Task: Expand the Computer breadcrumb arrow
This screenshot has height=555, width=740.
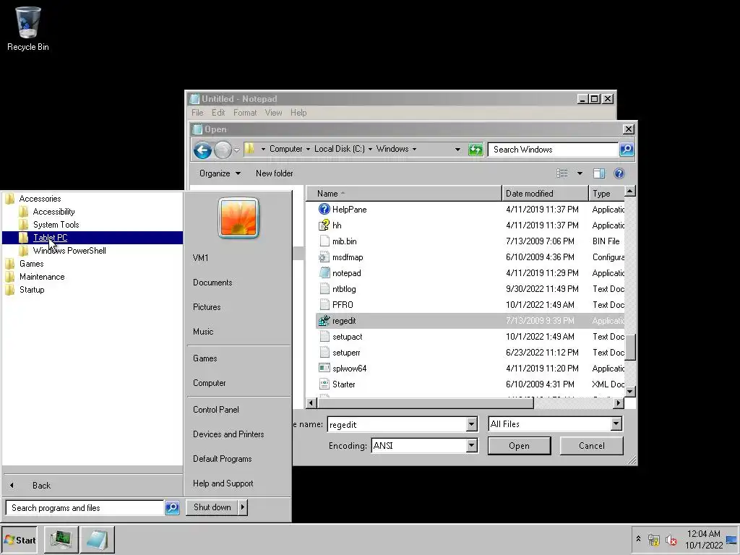Action: [308, 149]
